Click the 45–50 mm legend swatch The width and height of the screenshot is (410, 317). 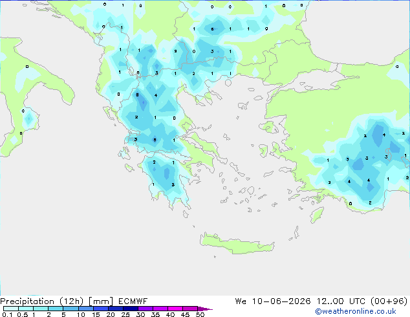coord(190,309)
